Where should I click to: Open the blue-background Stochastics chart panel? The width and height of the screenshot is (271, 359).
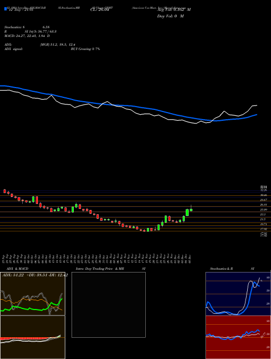(x=238, y=294)
